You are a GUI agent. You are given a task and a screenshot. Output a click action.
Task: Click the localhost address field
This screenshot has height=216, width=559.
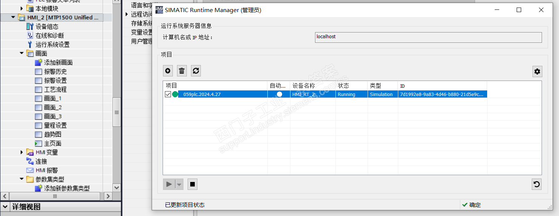[x=428, y=37]
